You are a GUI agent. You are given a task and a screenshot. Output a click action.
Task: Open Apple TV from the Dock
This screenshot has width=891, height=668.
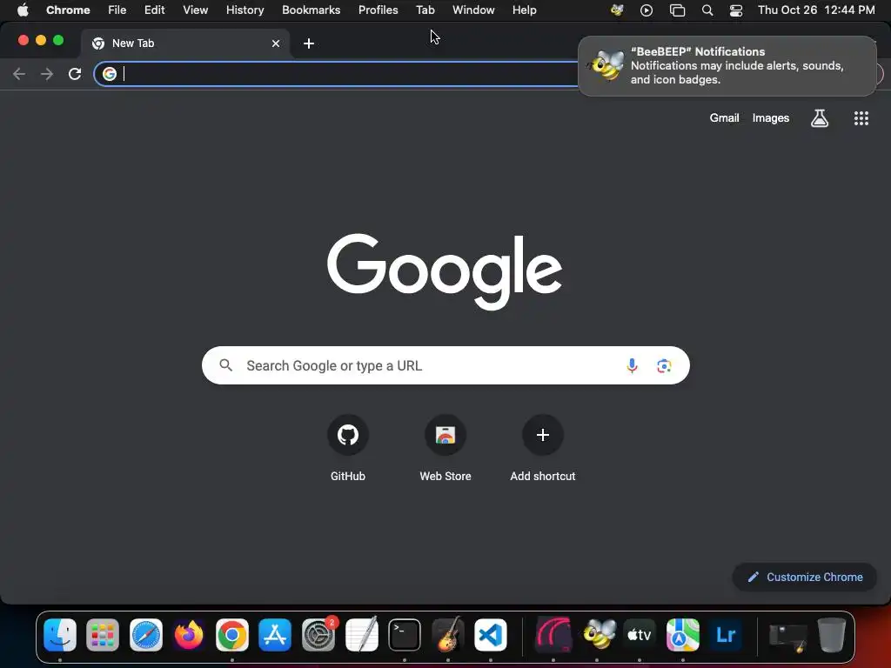click(x=640, y=634)
